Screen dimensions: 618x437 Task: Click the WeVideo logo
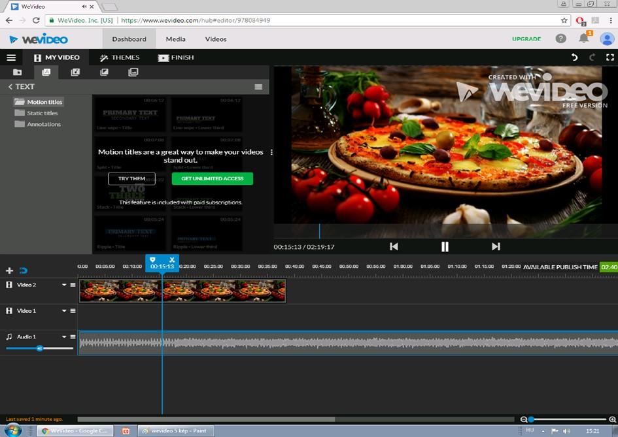point(39,39)
